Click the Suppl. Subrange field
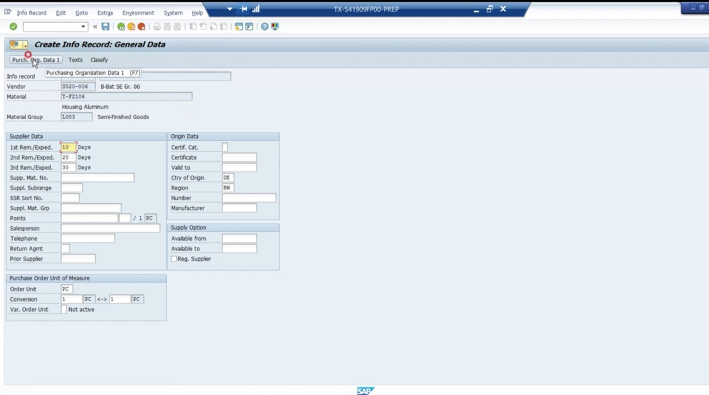The image size is (709, 395). click(x=71, y=188)
